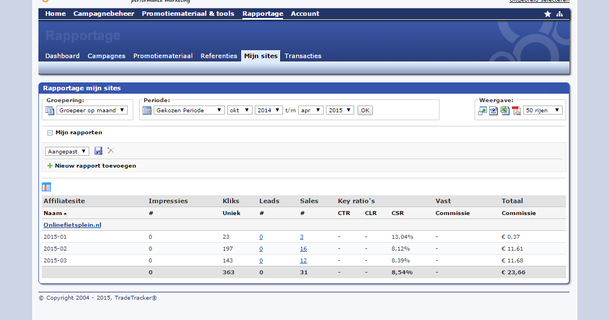Save the custom report with disk icon

click(x=98, y=151)
